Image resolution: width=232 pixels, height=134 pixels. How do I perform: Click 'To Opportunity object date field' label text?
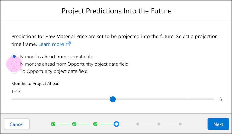pos(54,71)
